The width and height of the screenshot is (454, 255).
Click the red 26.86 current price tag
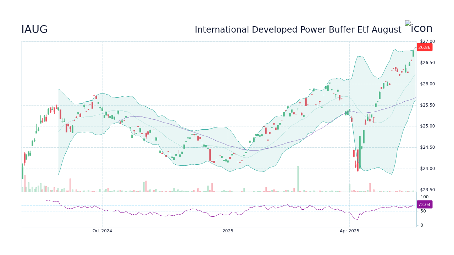tap(424, 47)
